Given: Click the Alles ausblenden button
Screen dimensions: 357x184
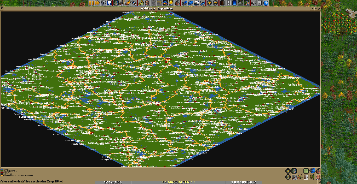Looking at the screenshot, I should [x=34, y=182].
